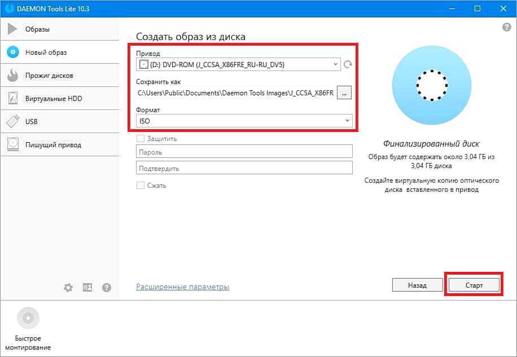This screenshot has height=357, width=517.
Task: Enable the Защитить checkbox
Action: [x=141, y=139]
